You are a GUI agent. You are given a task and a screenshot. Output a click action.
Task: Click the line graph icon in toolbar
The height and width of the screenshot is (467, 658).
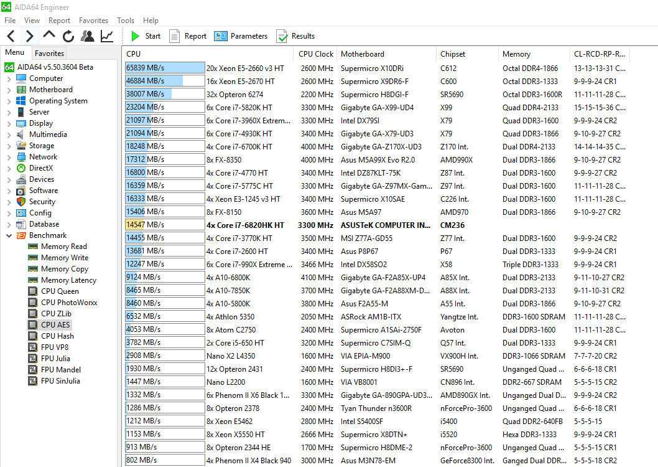pos(107,36)
